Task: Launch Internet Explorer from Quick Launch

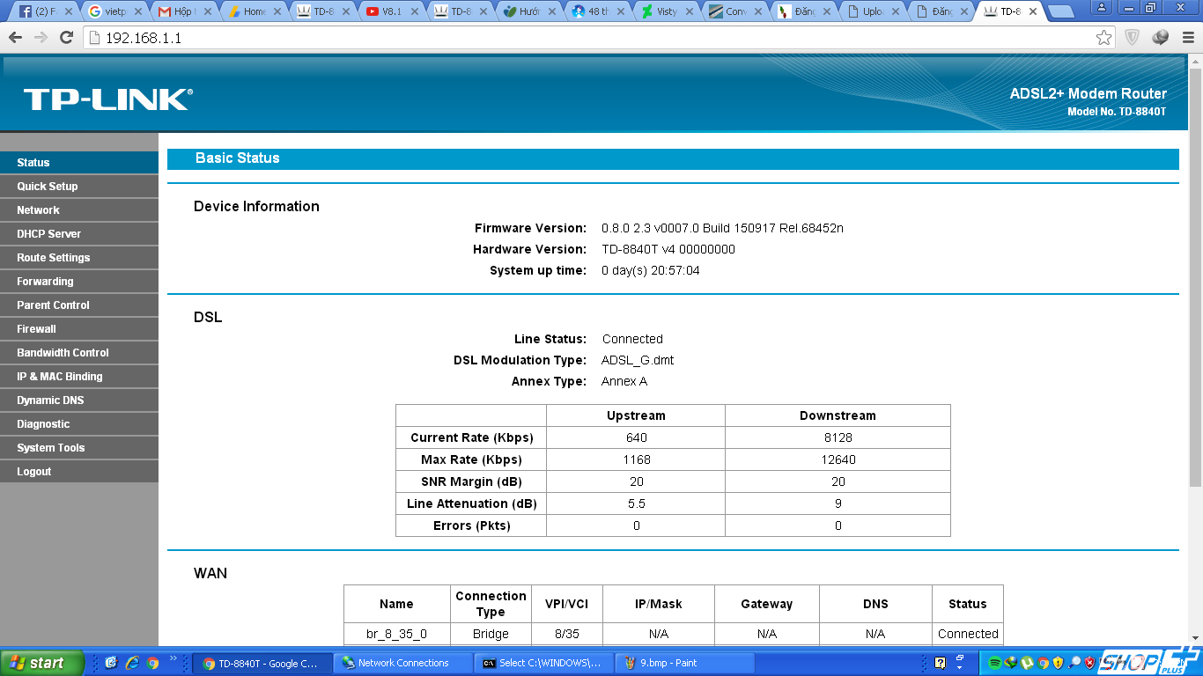Action: pyautogui.click(x=132, y=663)
